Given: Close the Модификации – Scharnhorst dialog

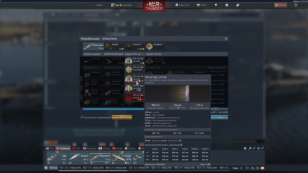Looking at the screenshot, I should 226,39.
